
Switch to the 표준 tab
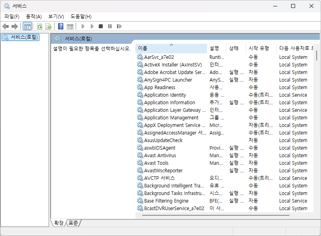(73, 223)
